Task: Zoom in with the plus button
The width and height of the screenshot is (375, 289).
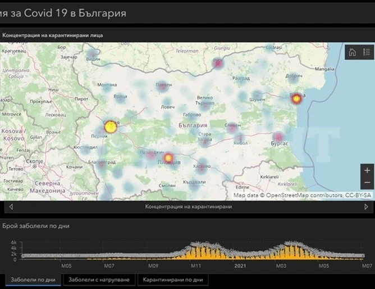Action: (x=367, y=170)
